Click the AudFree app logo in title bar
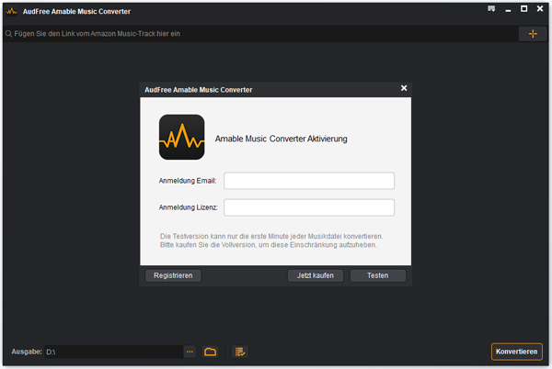 coord(12,12)
